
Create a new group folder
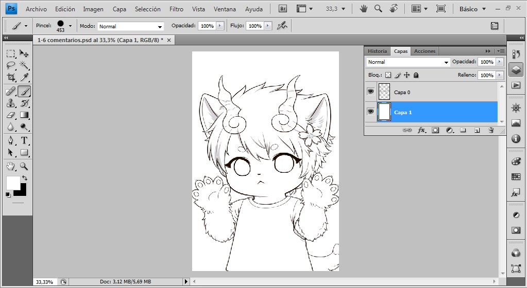click(x=463, y=130)
